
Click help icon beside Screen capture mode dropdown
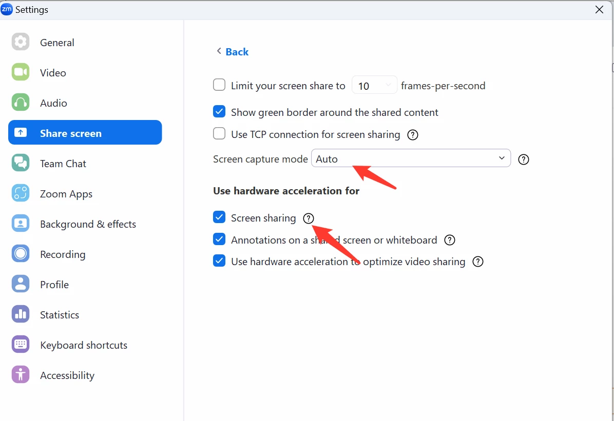tap(524, 159)
